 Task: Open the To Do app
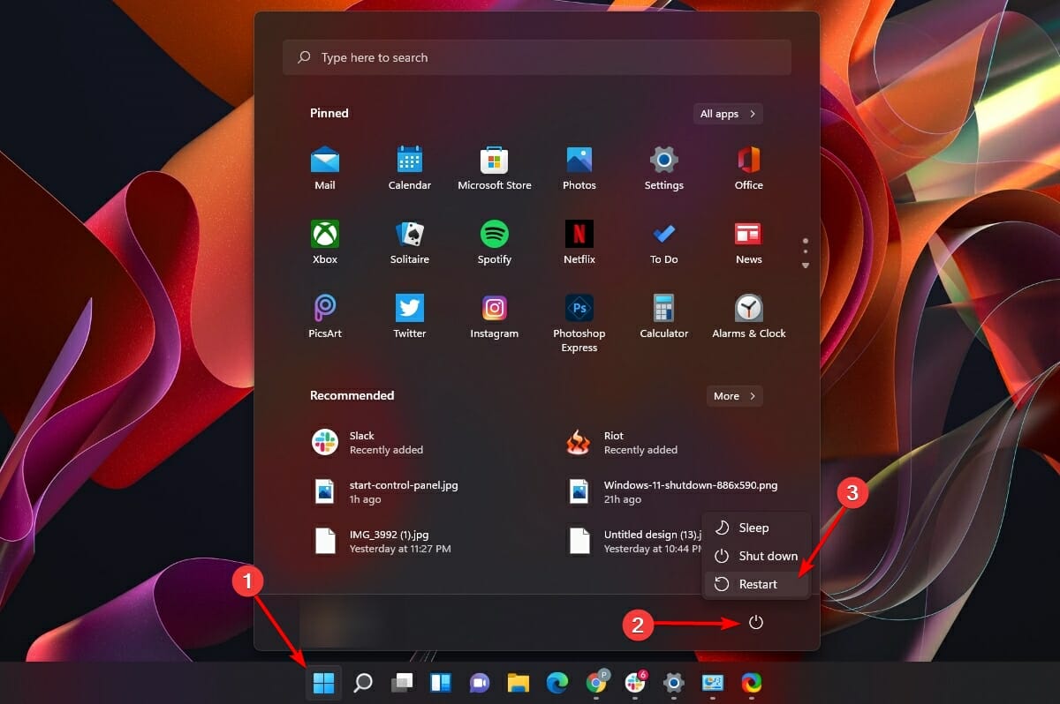663,242
